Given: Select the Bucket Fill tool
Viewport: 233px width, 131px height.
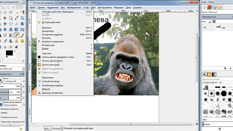Looking at the screenshot, I should [5, 35].
